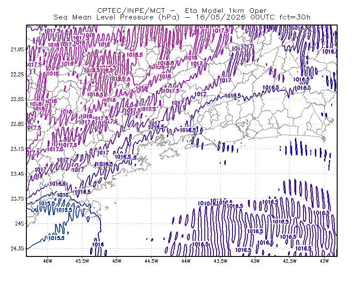364x281 pixels.
Task: Click the 23.1S latitude axis label
Action: (x=17, y=149)
